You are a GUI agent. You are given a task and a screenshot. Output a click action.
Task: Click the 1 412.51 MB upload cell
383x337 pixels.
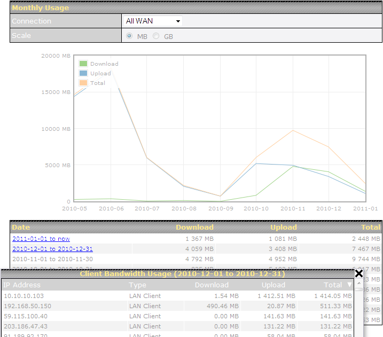coord(277,296)
